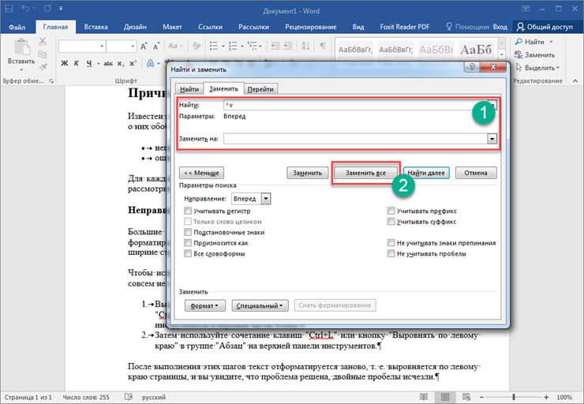Open the Рецензирование ribbon tab
584x404 pixels.
pos(311,27)
